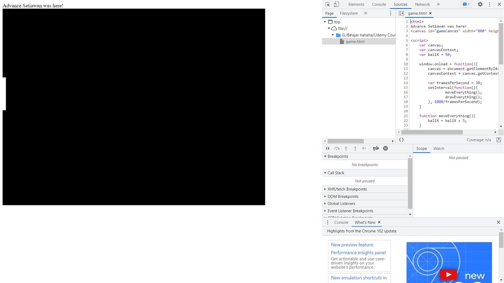This screenshot has height=283, width=504.
Task: Click the white paddle on the canvas
Action: tap(4, 93)
